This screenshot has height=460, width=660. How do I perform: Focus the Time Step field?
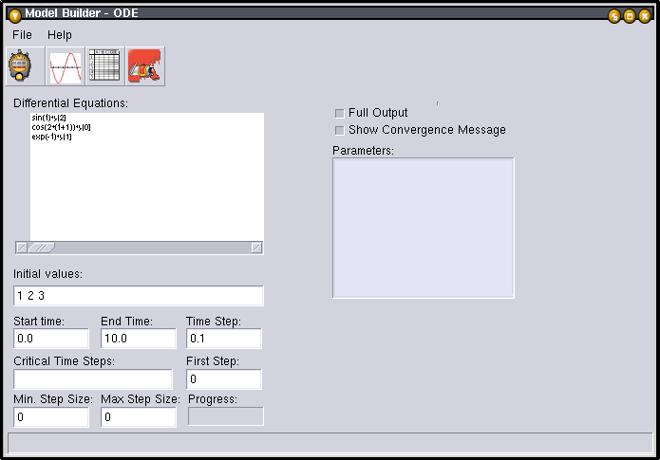point(223,339)
